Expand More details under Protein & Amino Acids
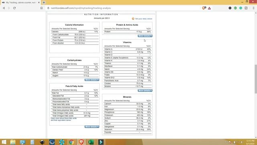This screenshot has height=145, width=257. coord(145,36)
